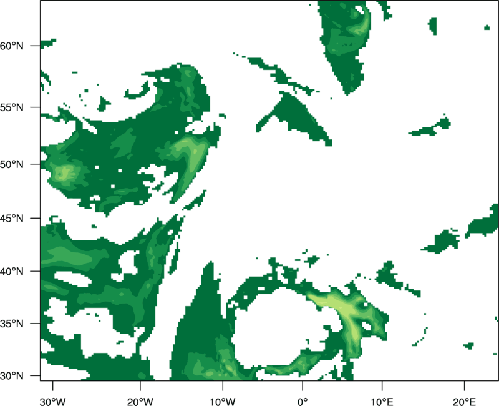The height and width of the screenshot is (406, 499).
Task: Click the 20°W longitude label
Action: click(140, 402)
